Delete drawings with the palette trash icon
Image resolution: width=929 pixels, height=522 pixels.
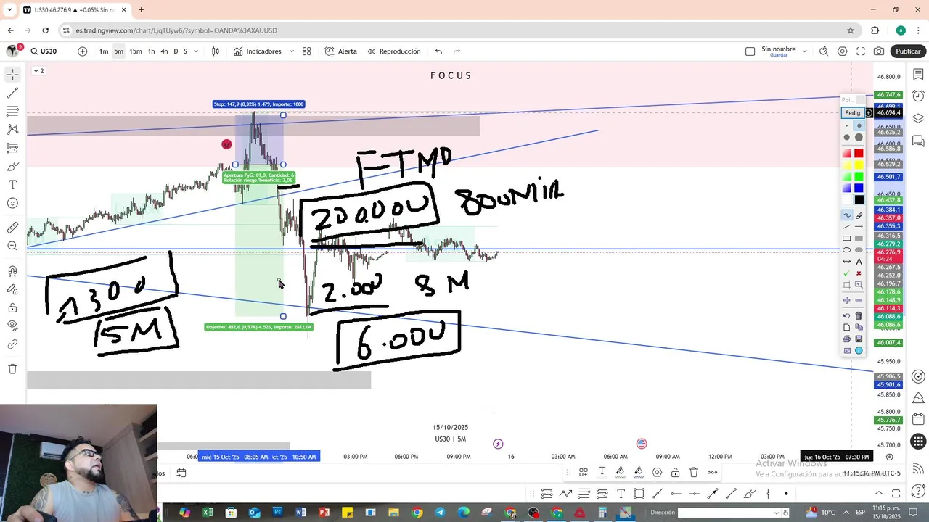[x=859, y=315]
